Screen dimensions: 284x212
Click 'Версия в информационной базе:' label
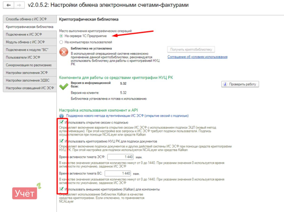tap(91, 85)
